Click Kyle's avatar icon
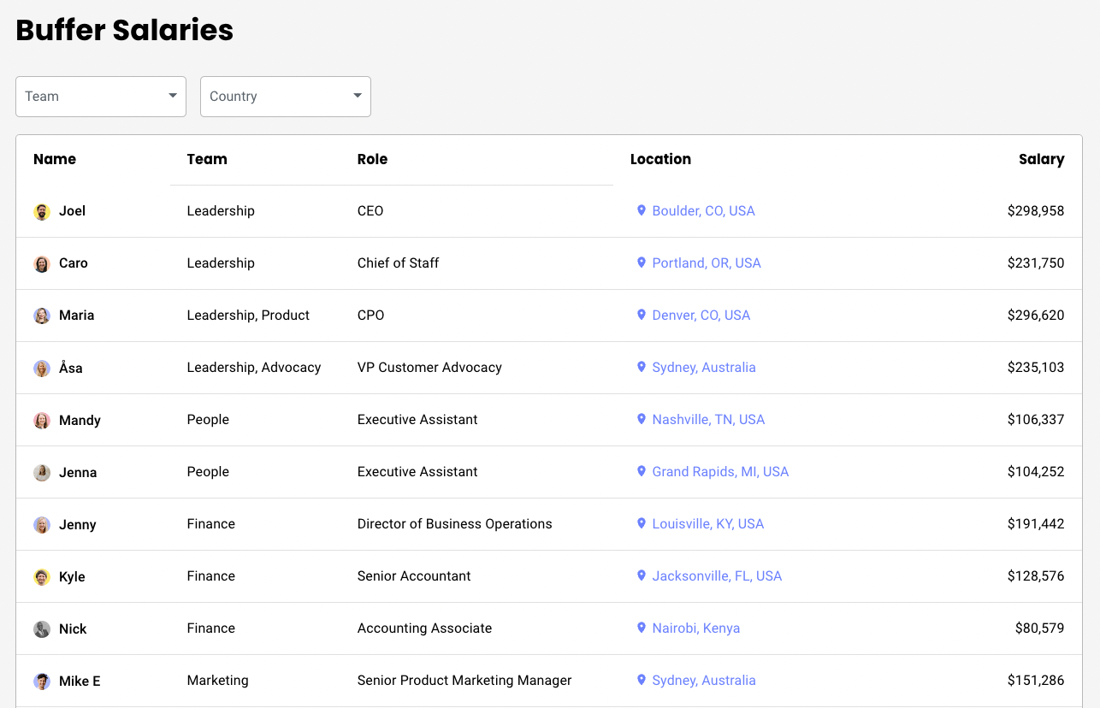1100x708 pixels. click(x=42, y=577)
